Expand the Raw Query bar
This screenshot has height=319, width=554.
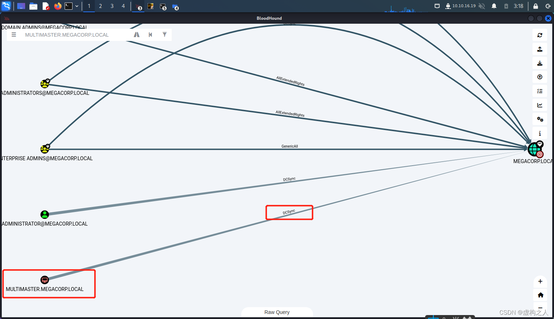tap(277, 312)
